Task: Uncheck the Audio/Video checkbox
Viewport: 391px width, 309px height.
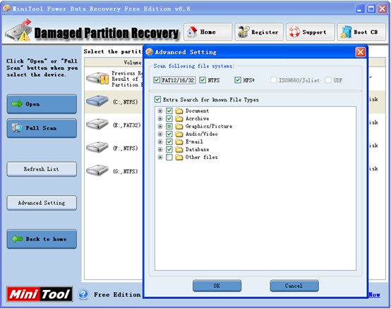Action: click(x=169, y=134)
